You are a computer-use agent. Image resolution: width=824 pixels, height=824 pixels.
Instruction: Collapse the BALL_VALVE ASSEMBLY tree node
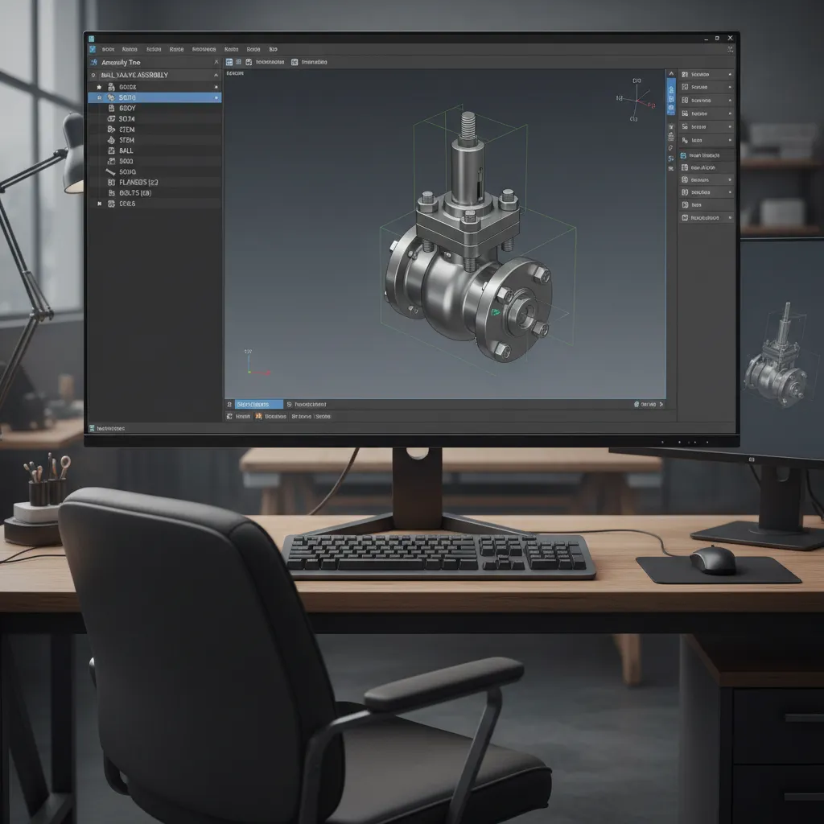coord(216,75)
